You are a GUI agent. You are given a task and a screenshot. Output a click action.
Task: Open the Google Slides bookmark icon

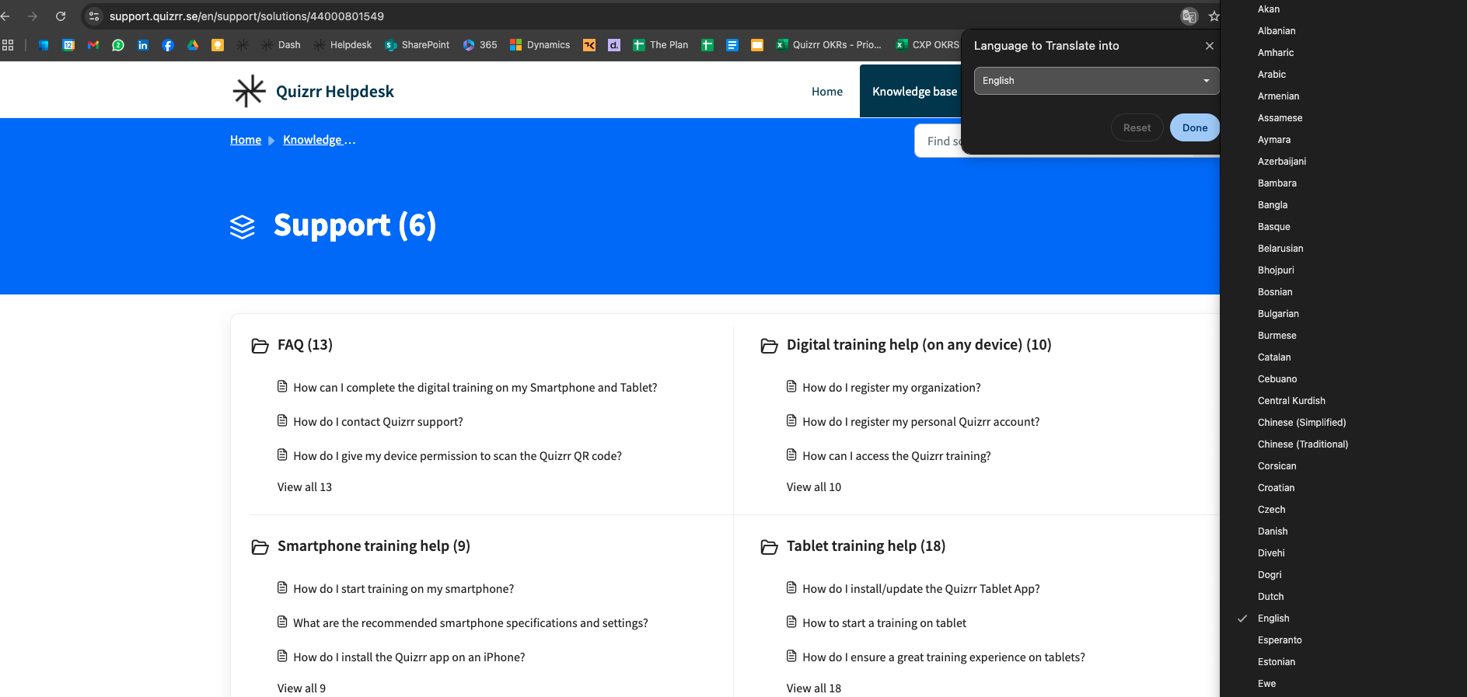click(x=757, y=45)
